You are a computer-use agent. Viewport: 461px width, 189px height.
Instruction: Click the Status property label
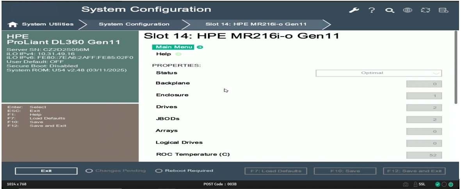(x=166, y=73)
